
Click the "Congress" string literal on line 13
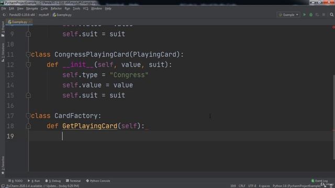129,75
